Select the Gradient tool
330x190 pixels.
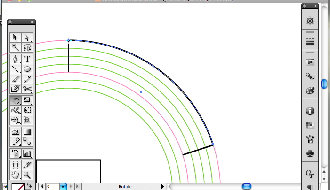coord(27,132)
